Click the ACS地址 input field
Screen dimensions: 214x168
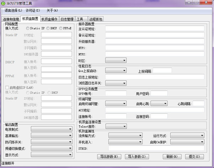pyautogui.click(x=155, y=110)
